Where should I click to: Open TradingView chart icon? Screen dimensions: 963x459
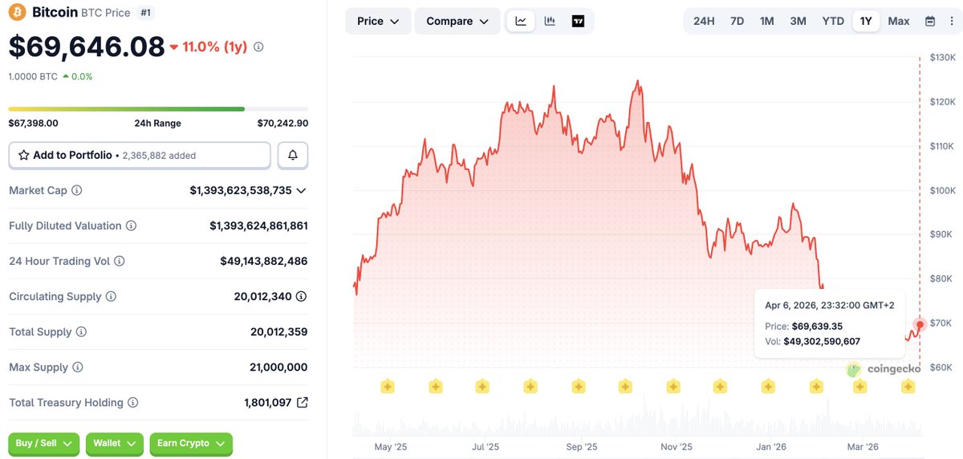pyautogui.click(x=578, y=21)
